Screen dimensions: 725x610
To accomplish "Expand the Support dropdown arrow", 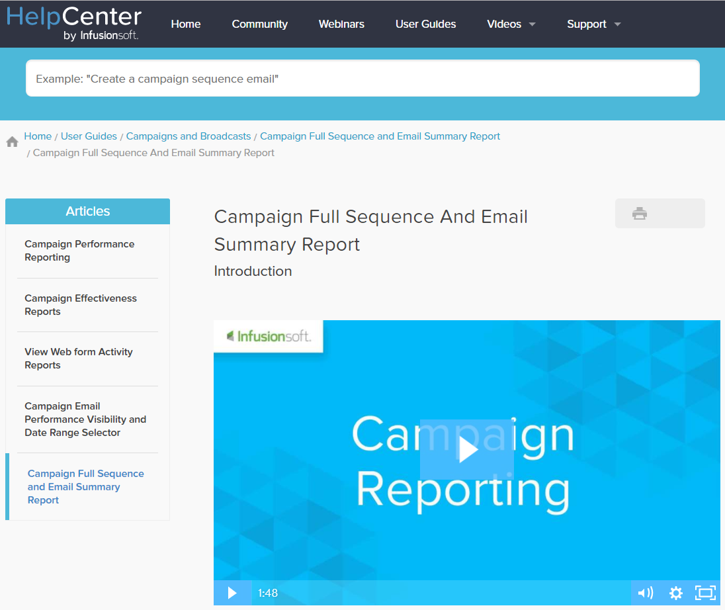I will coord(617,24).
